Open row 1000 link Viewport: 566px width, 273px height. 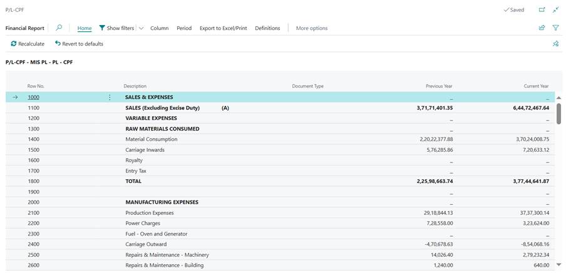tap(33, 97)
